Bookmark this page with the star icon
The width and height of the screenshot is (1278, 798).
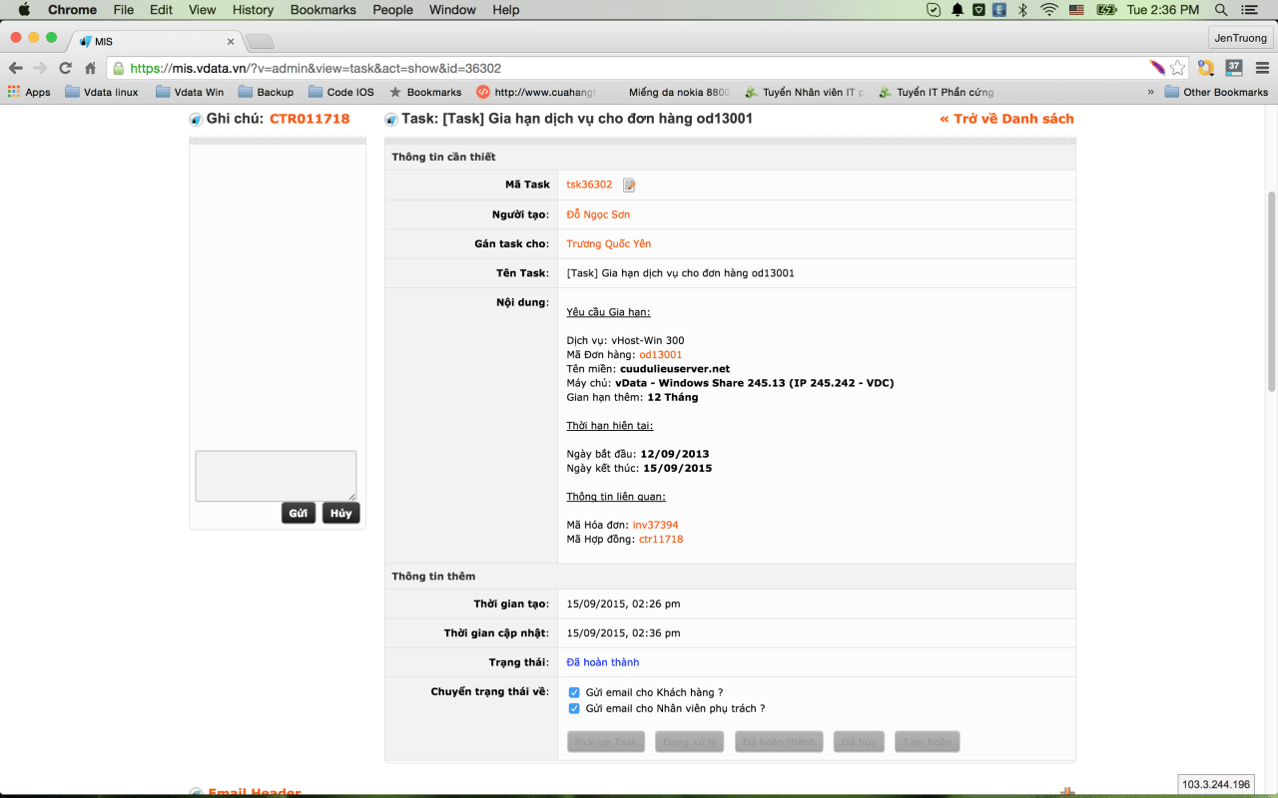coord(1178,68)
